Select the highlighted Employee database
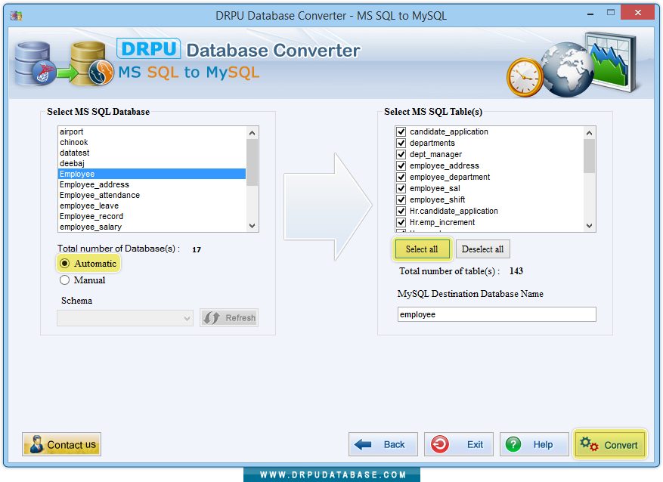This screenshot has width=663, height=482. click(x=152, y=174)
